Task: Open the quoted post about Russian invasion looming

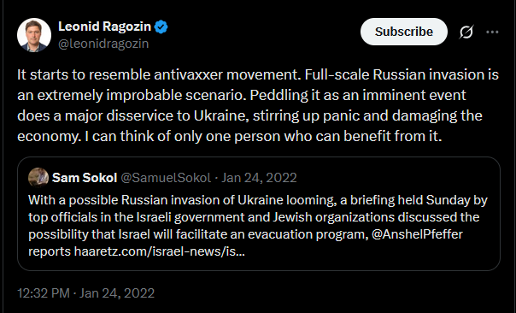Action: tap(259, 214)
